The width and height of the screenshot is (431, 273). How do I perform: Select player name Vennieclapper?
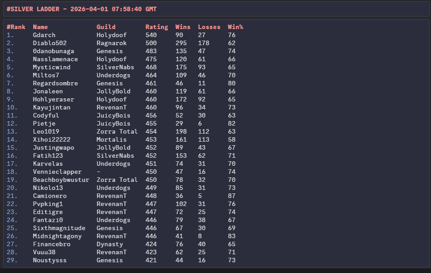[x=57, y=172]
